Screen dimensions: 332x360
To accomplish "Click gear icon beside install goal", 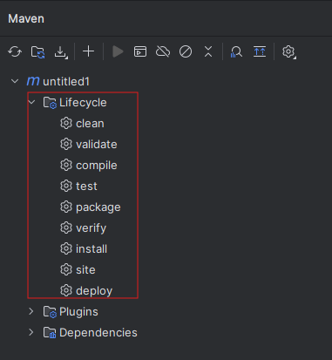I will 66,248.
